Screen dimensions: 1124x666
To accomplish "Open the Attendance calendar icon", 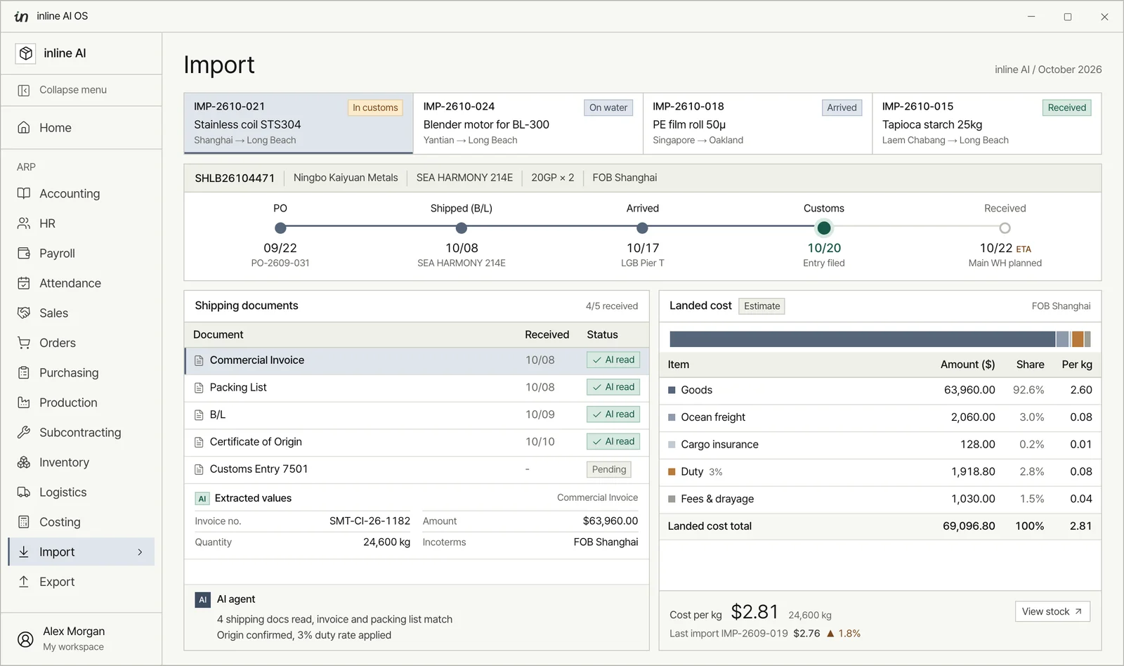I will click(24, 283).
